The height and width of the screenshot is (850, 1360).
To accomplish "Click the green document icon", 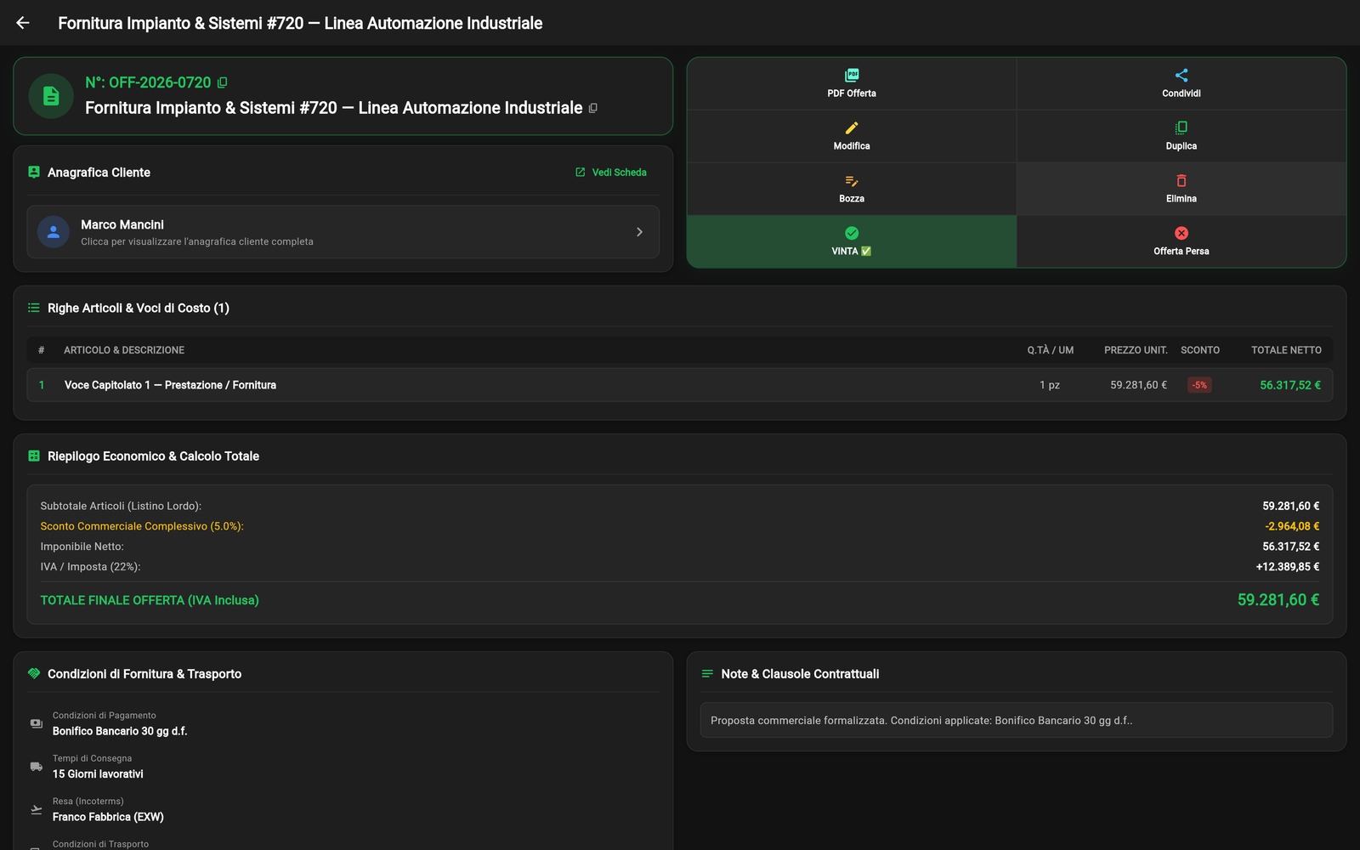I will (x=51, y=96).
